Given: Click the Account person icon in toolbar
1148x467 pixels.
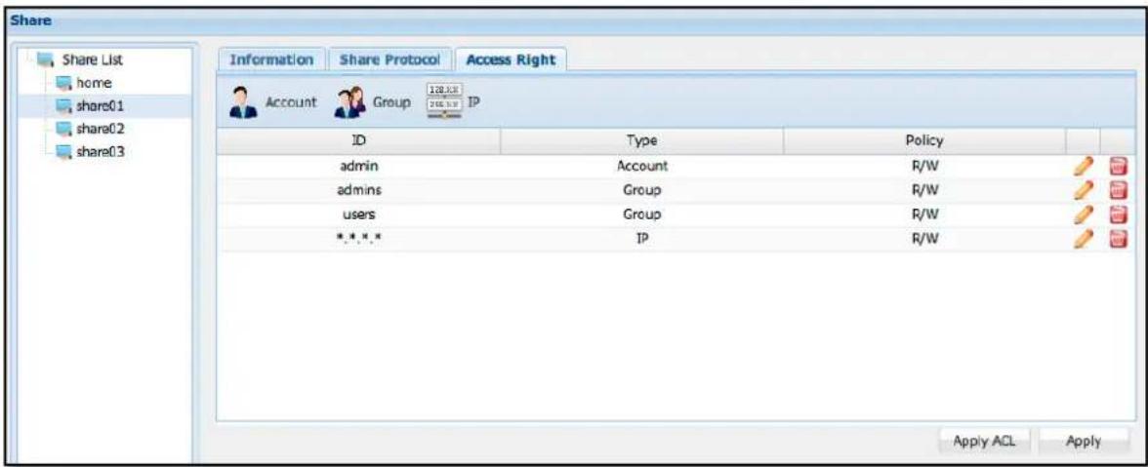Looking at the screenshot, I should tap(242, 102).
